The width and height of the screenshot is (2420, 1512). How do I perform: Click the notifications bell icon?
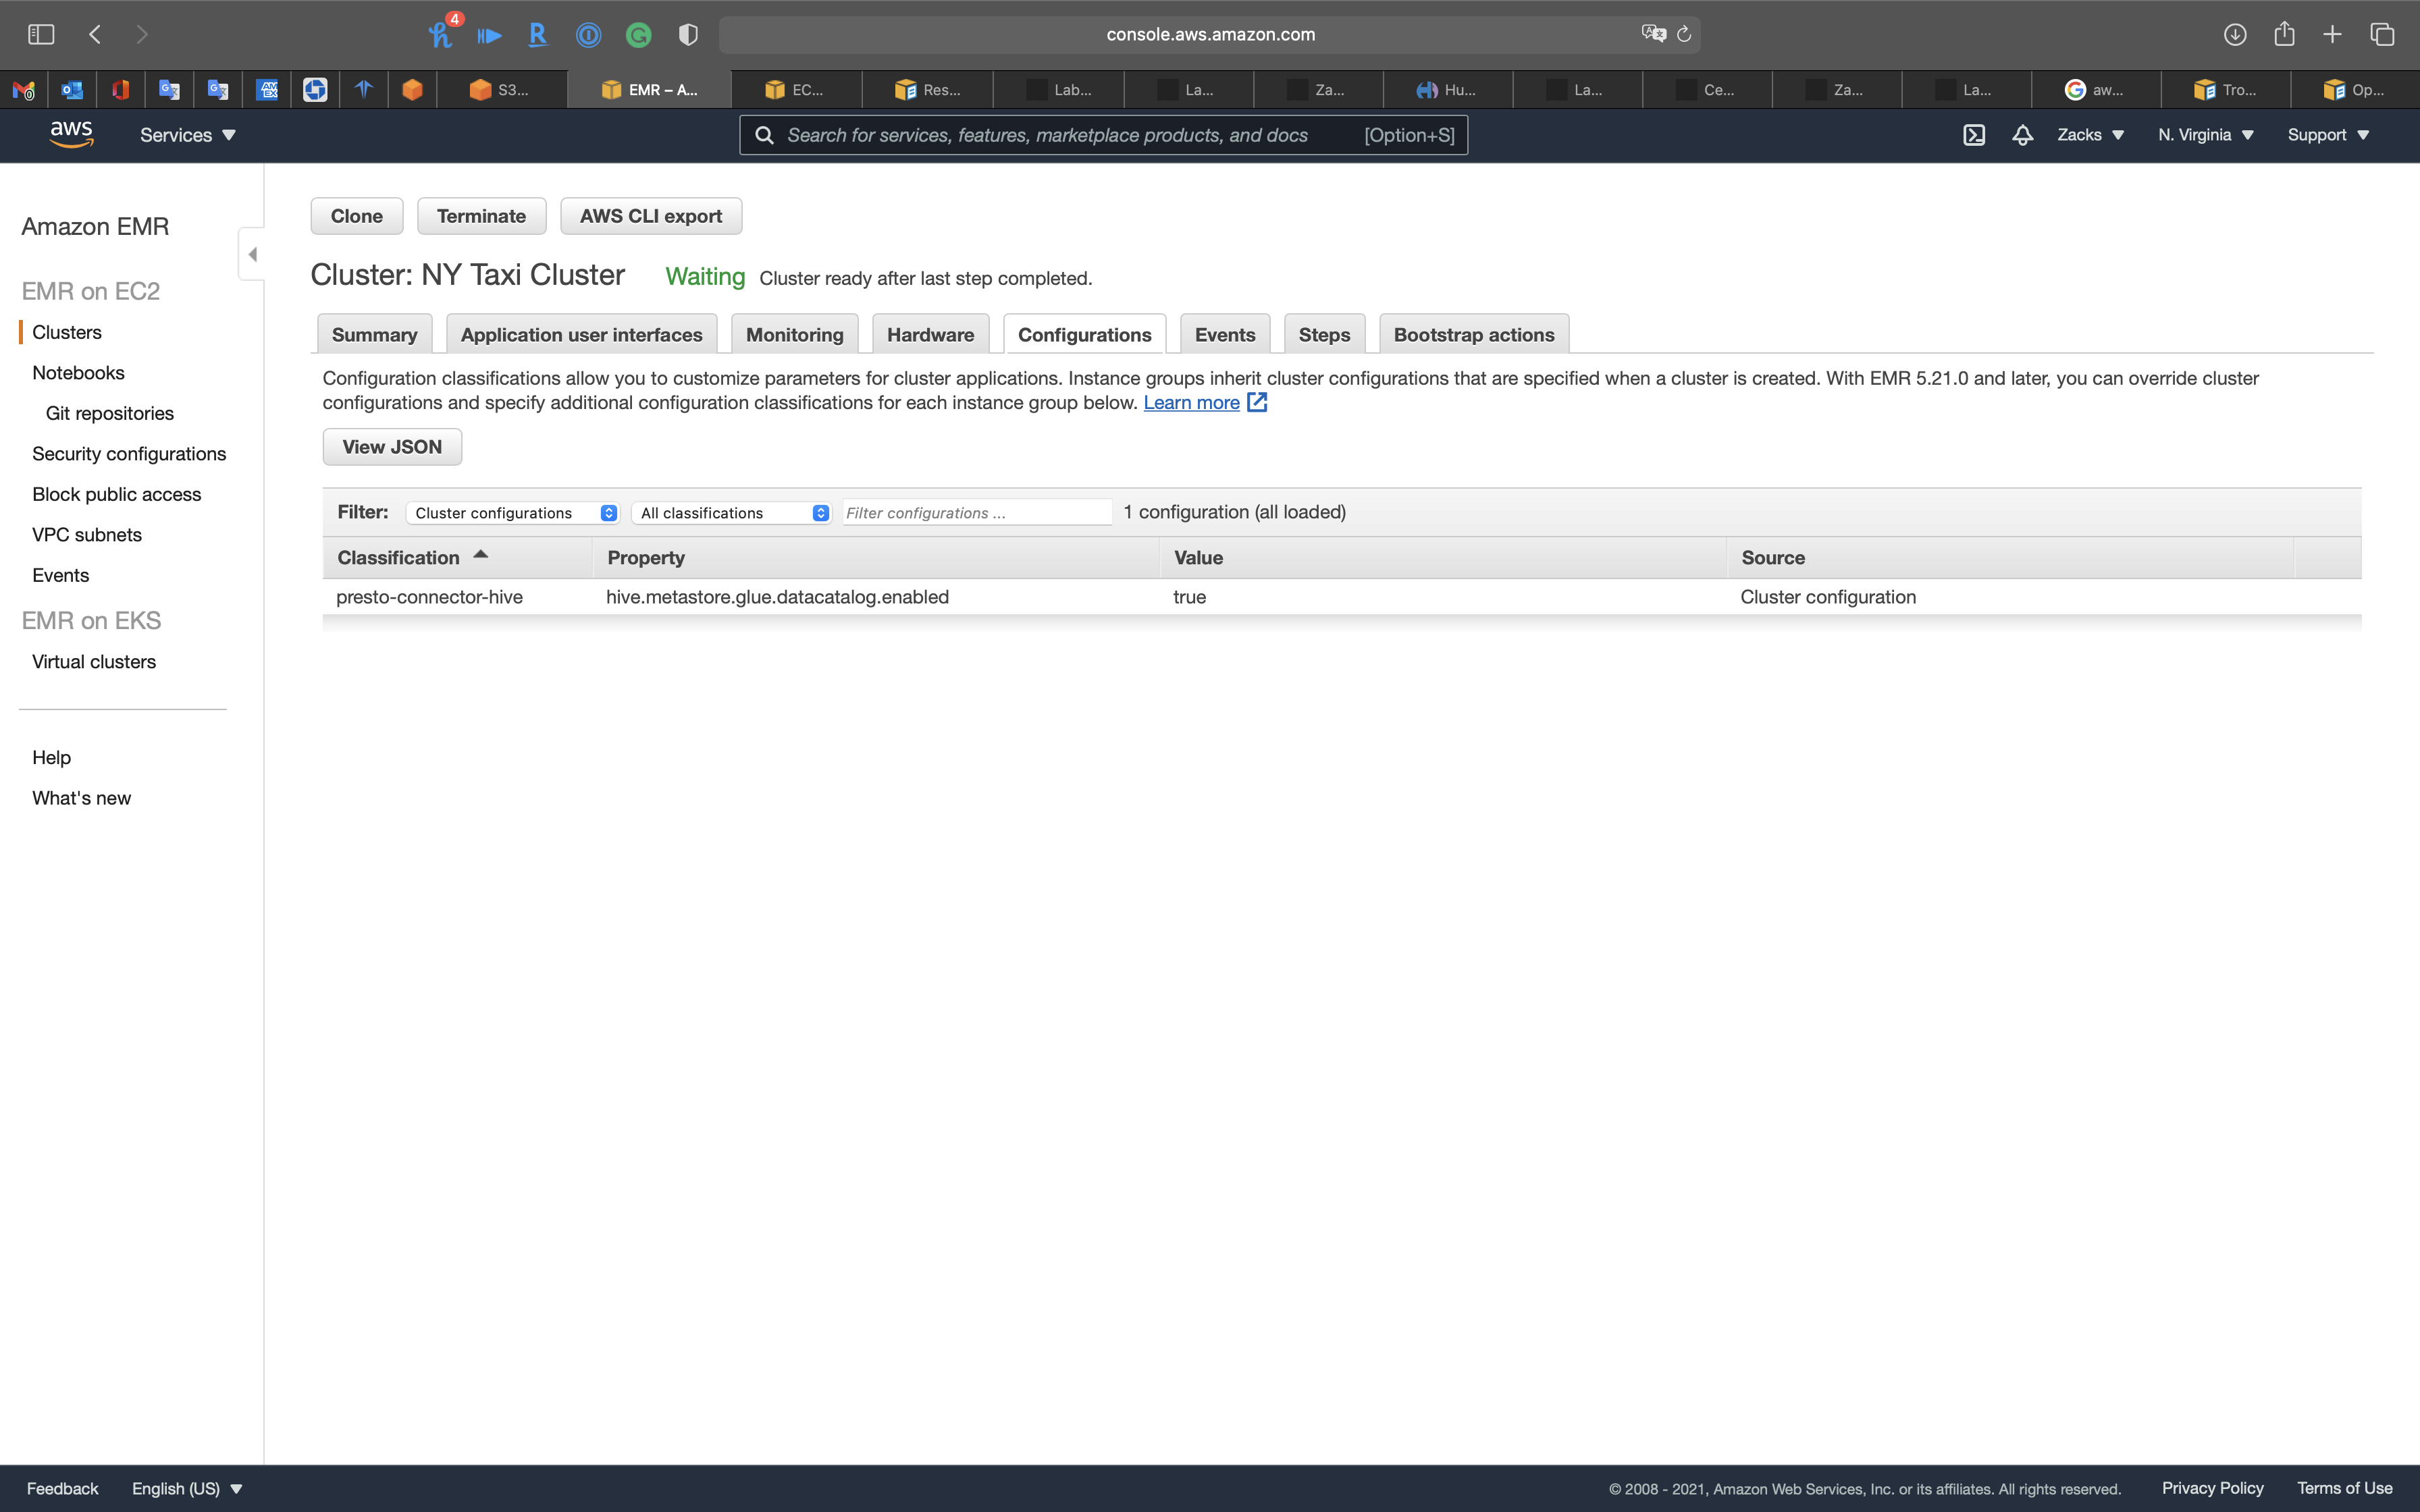click(2022, 135)
